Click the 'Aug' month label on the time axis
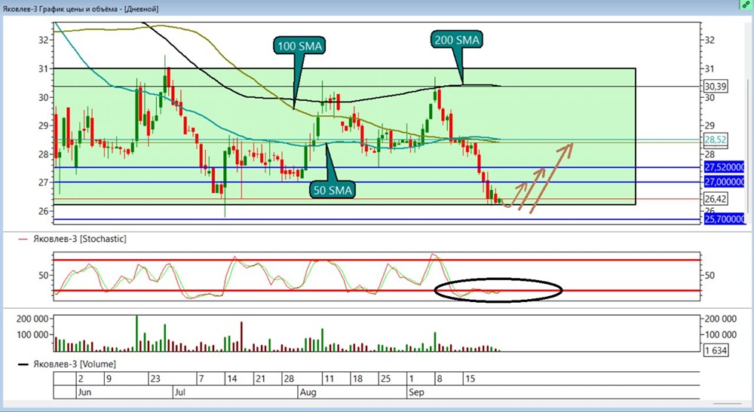Screen dimensions: 754x412 tap(308, 392)
